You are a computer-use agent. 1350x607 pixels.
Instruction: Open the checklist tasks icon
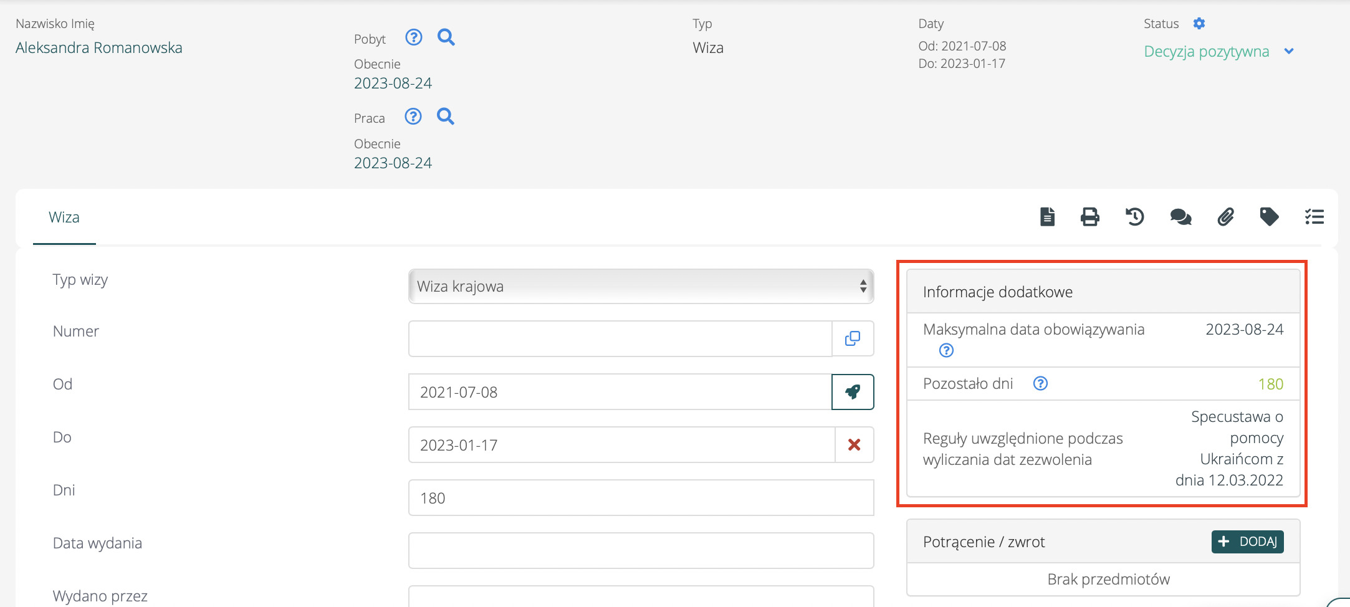(x=1314, y=217)
